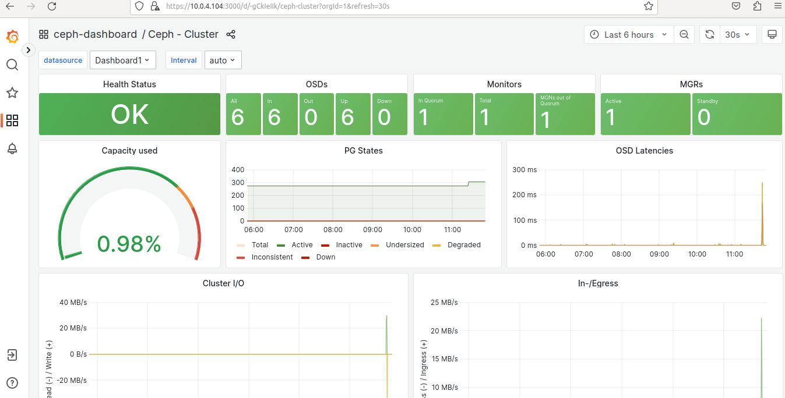Click the datasource variable label
Viewport: 785px width, 398px height.
[63, 60]
